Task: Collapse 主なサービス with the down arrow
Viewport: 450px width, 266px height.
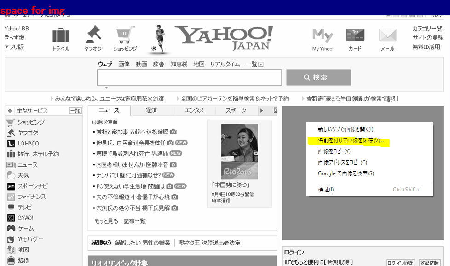Action: coord(10,111)
